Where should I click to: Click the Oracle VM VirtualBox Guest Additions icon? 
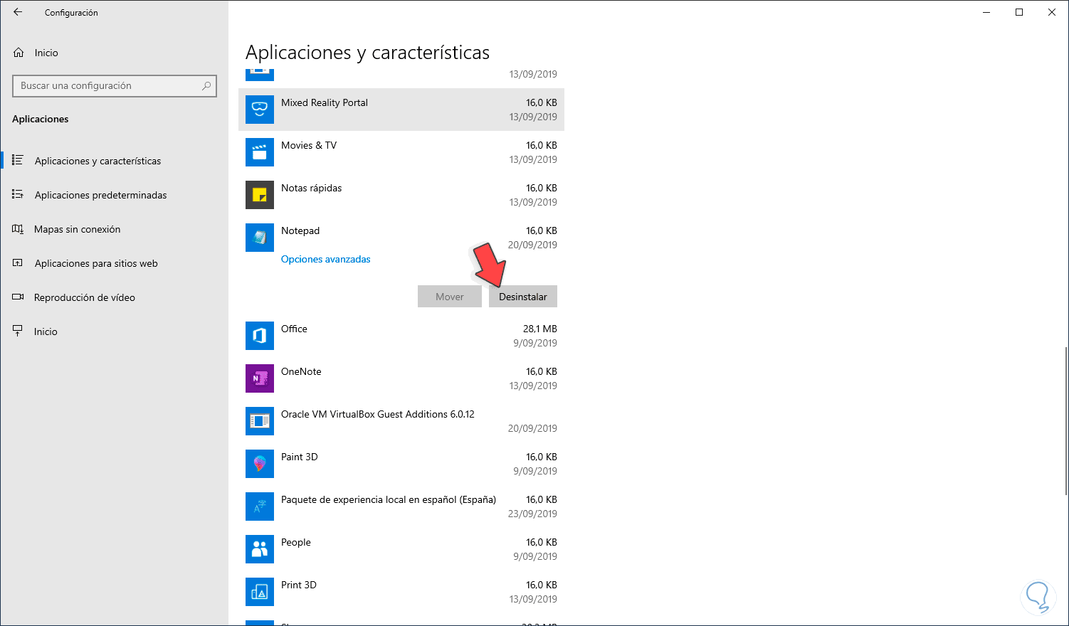260,421
